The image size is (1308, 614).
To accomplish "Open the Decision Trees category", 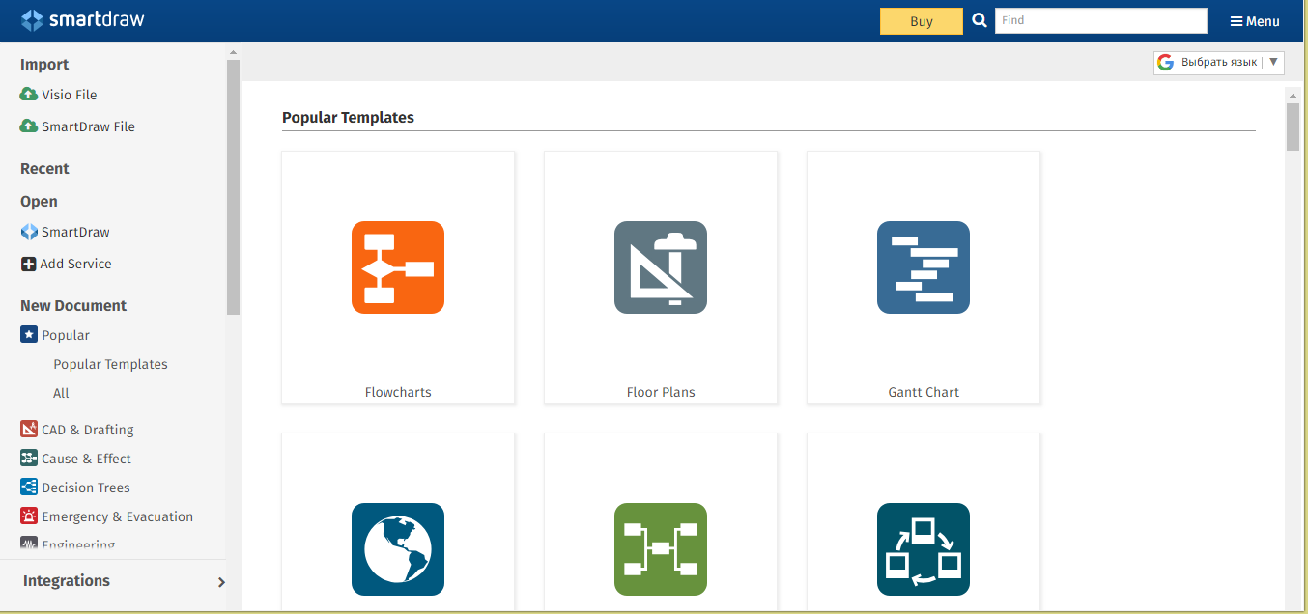I will tap(86, 488).
